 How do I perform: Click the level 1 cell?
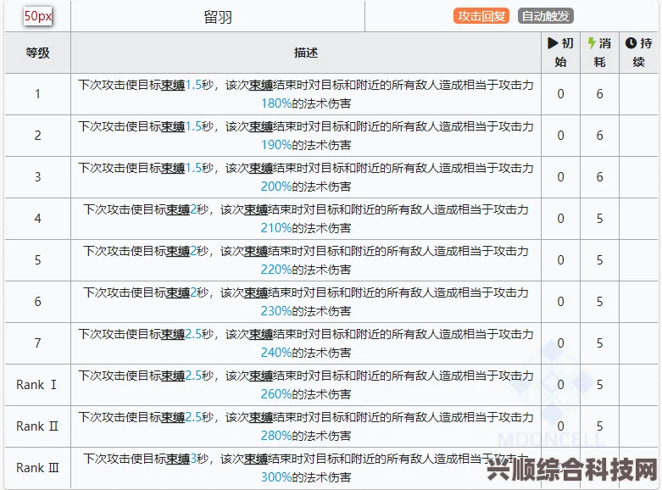[x=37, y=94]
